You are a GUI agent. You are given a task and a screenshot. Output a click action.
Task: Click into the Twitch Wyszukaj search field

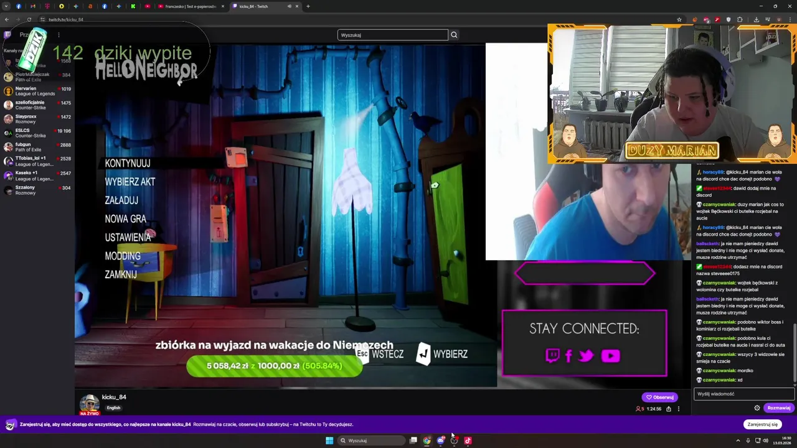click(x=393, y=35)
